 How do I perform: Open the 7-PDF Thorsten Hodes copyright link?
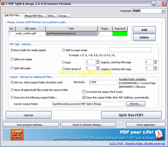[x=137, y=144]
